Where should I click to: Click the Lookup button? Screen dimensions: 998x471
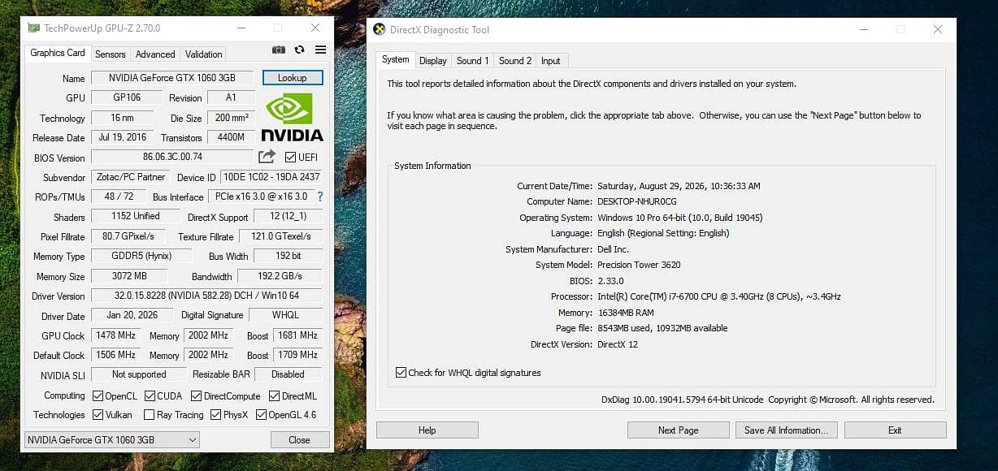[293, 78]
